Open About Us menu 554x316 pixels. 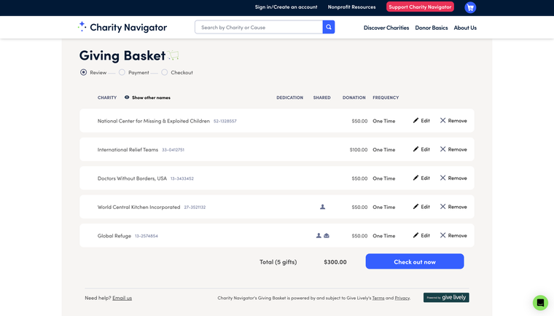465,28
